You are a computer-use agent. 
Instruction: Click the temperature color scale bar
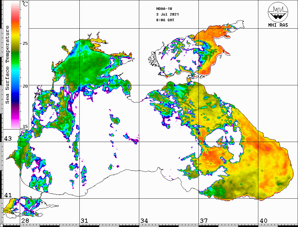click(x=15, y=65)
